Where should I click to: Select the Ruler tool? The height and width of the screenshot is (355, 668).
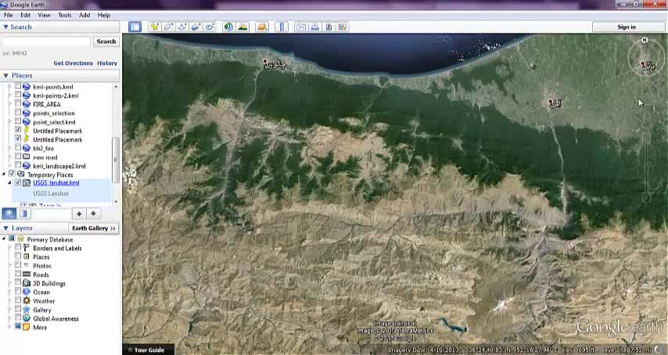pyautogui.click(x=282, y=27)
